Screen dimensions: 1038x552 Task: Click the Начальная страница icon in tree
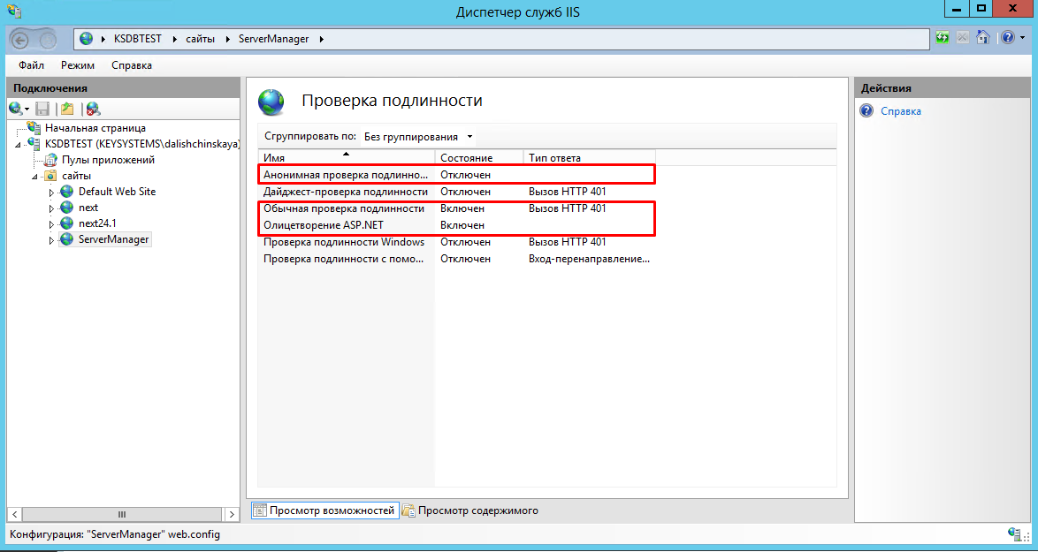pyautogui.click(x=34, y=128)
